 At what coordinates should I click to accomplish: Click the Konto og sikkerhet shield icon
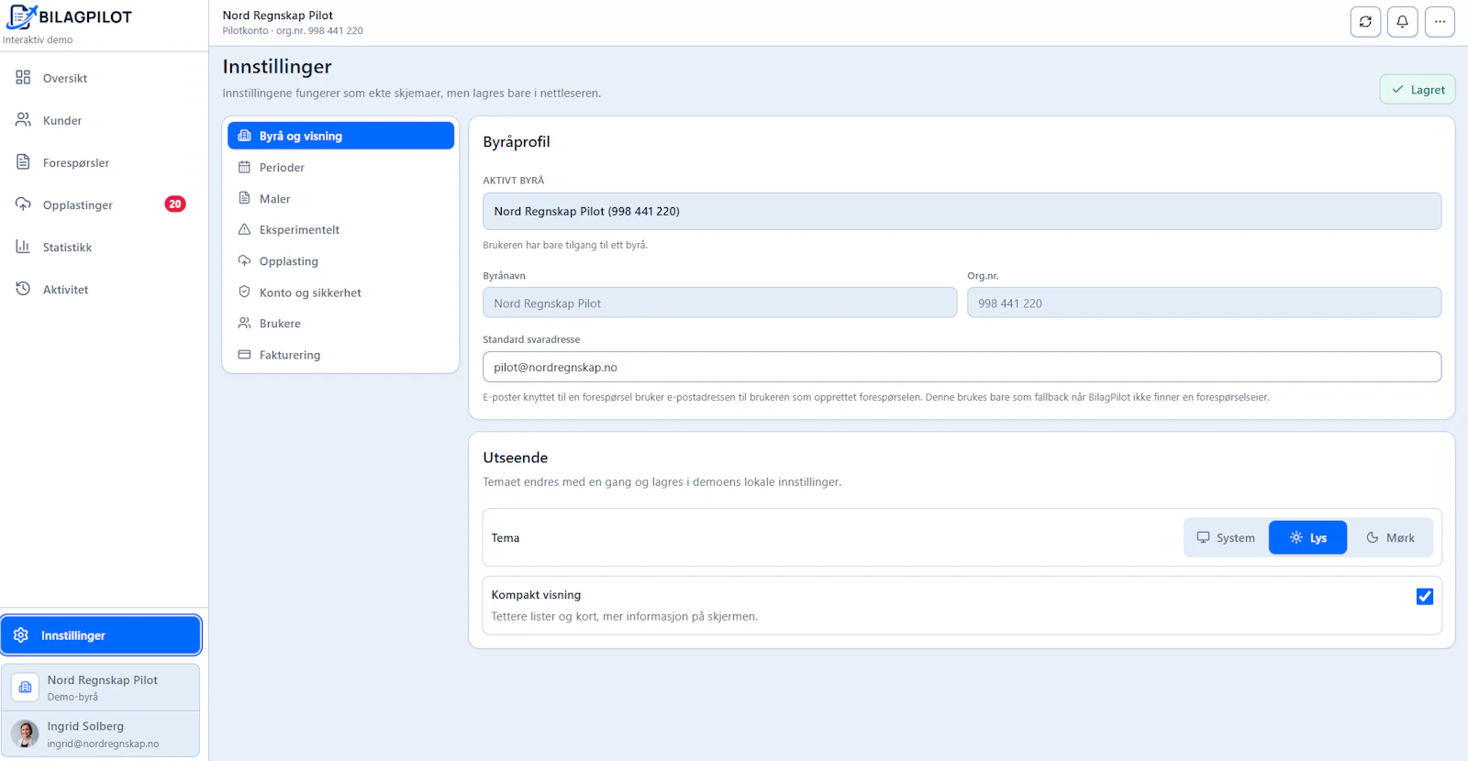click(244, 292)
